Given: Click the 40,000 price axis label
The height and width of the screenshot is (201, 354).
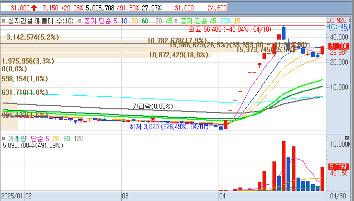Looking at the screenshot, I should tap(339, 37).
